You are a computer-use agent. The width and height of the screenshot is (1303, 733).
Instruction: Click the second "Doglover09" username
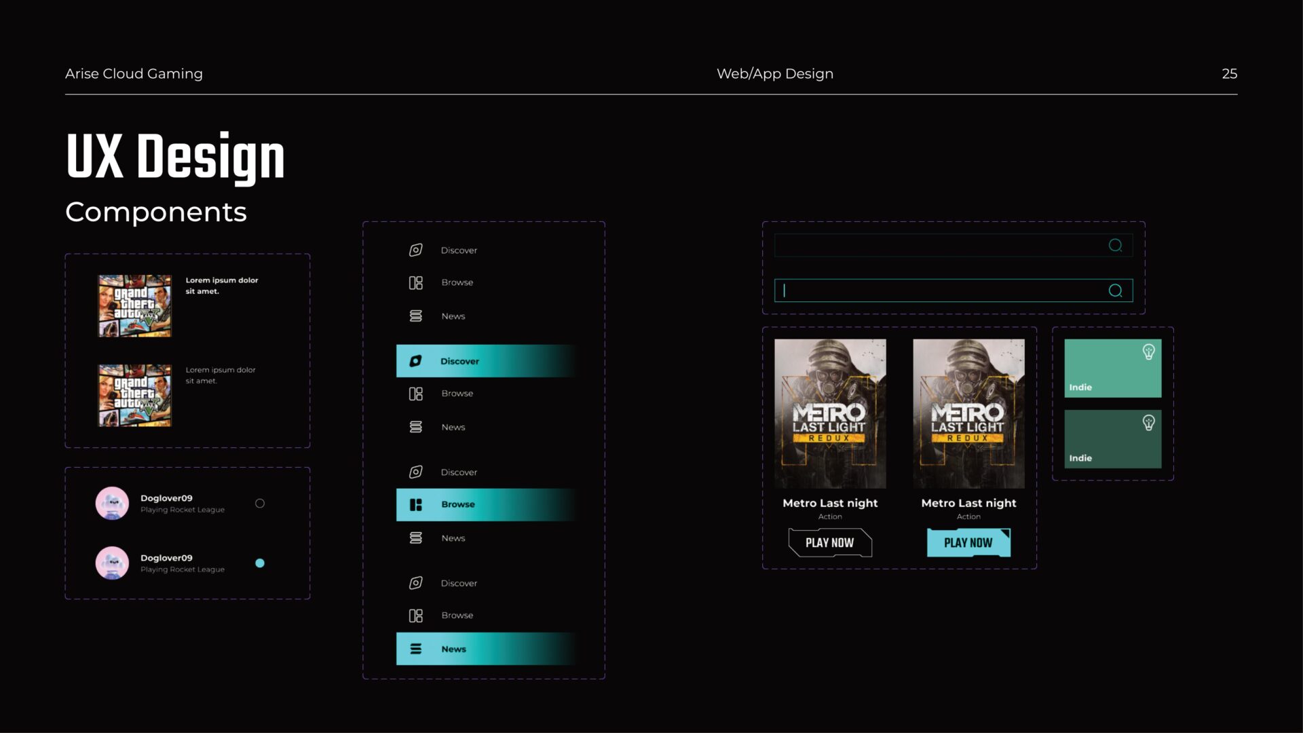(166, 558)
